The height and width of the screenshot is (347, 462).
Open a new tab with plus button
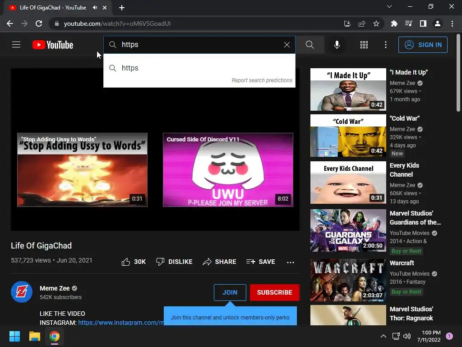click(x=122, y=8)
